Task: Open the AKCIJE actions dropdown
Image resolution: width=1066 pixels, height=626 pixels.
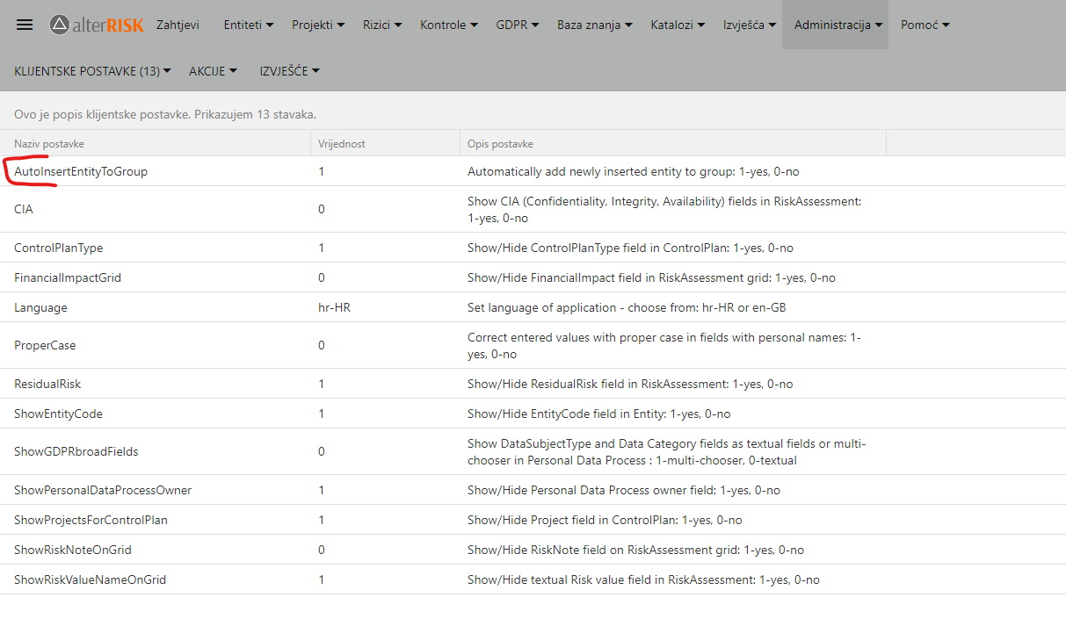Action: point(213,71)
